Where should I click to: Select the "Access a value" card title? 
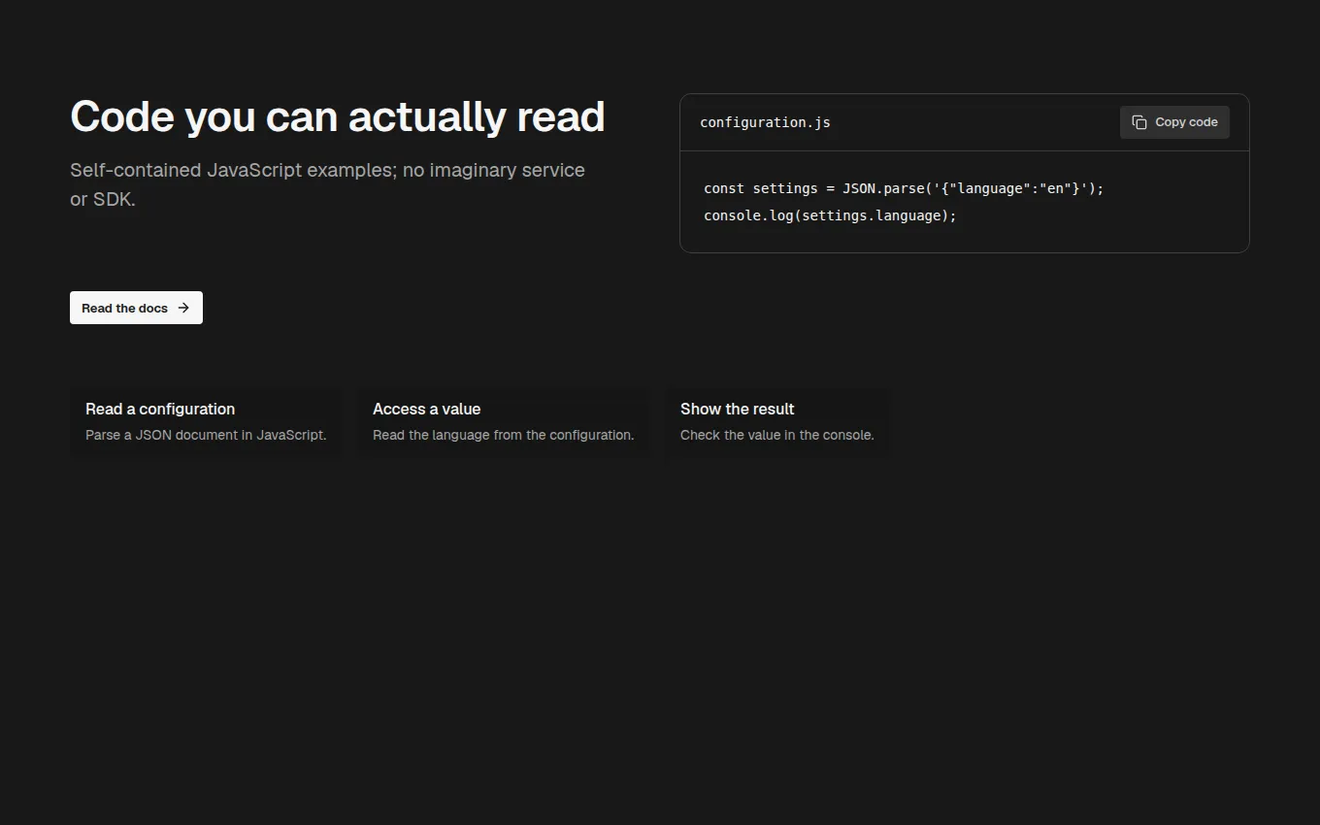point(427,409)
